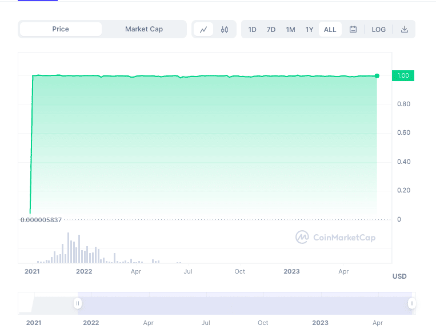The image size is (436, 329).
Task: Click the green endpoint dot on price line
Action: 377,76
